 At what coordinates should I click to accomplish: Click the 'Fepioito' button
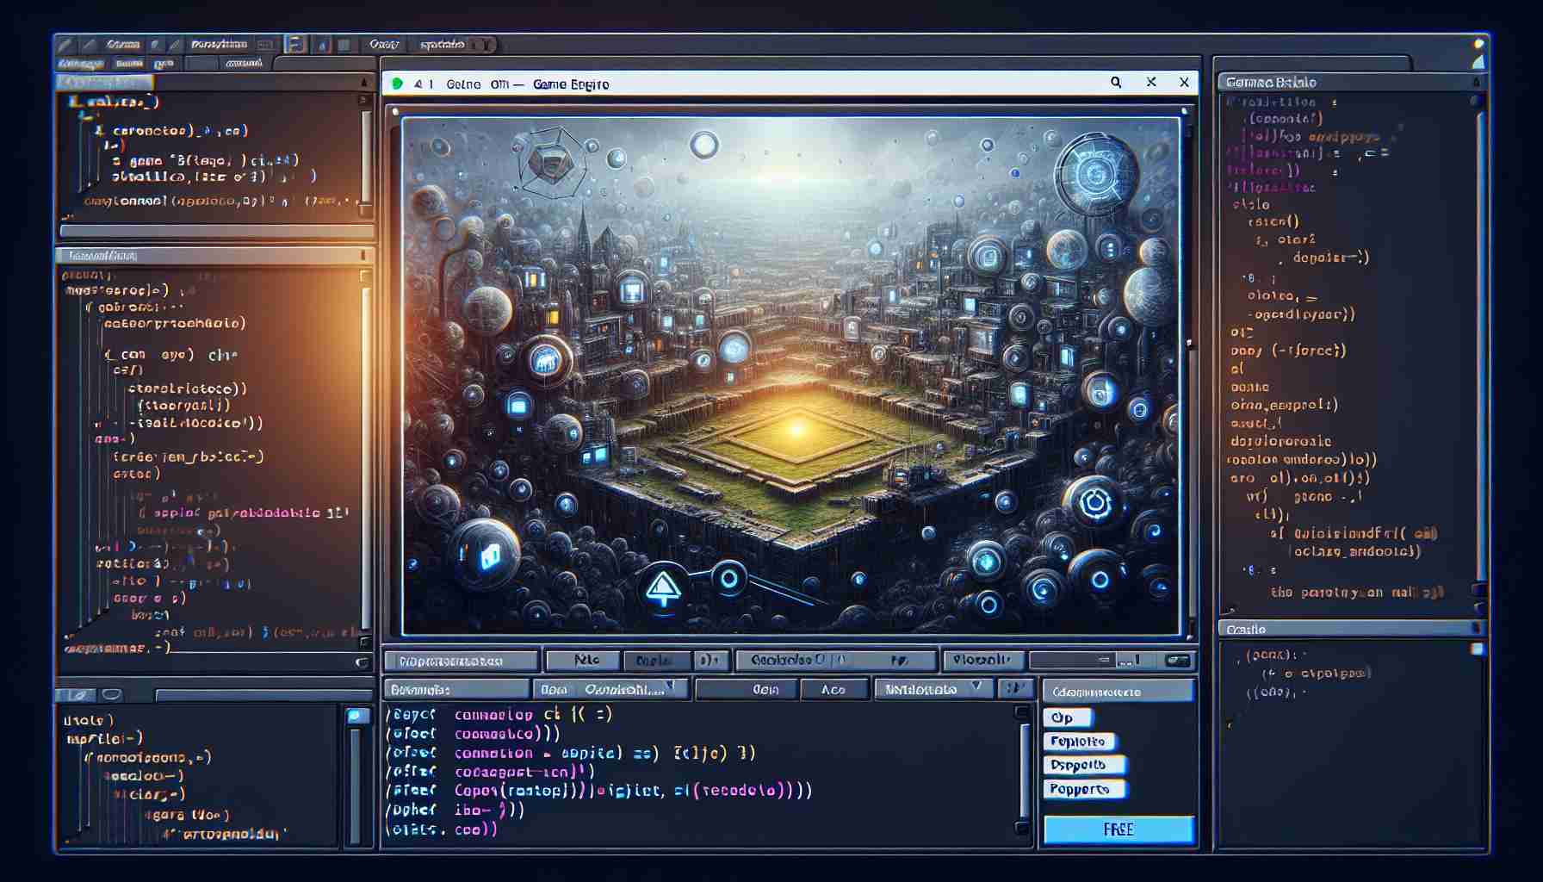(x=1079, y=742)
